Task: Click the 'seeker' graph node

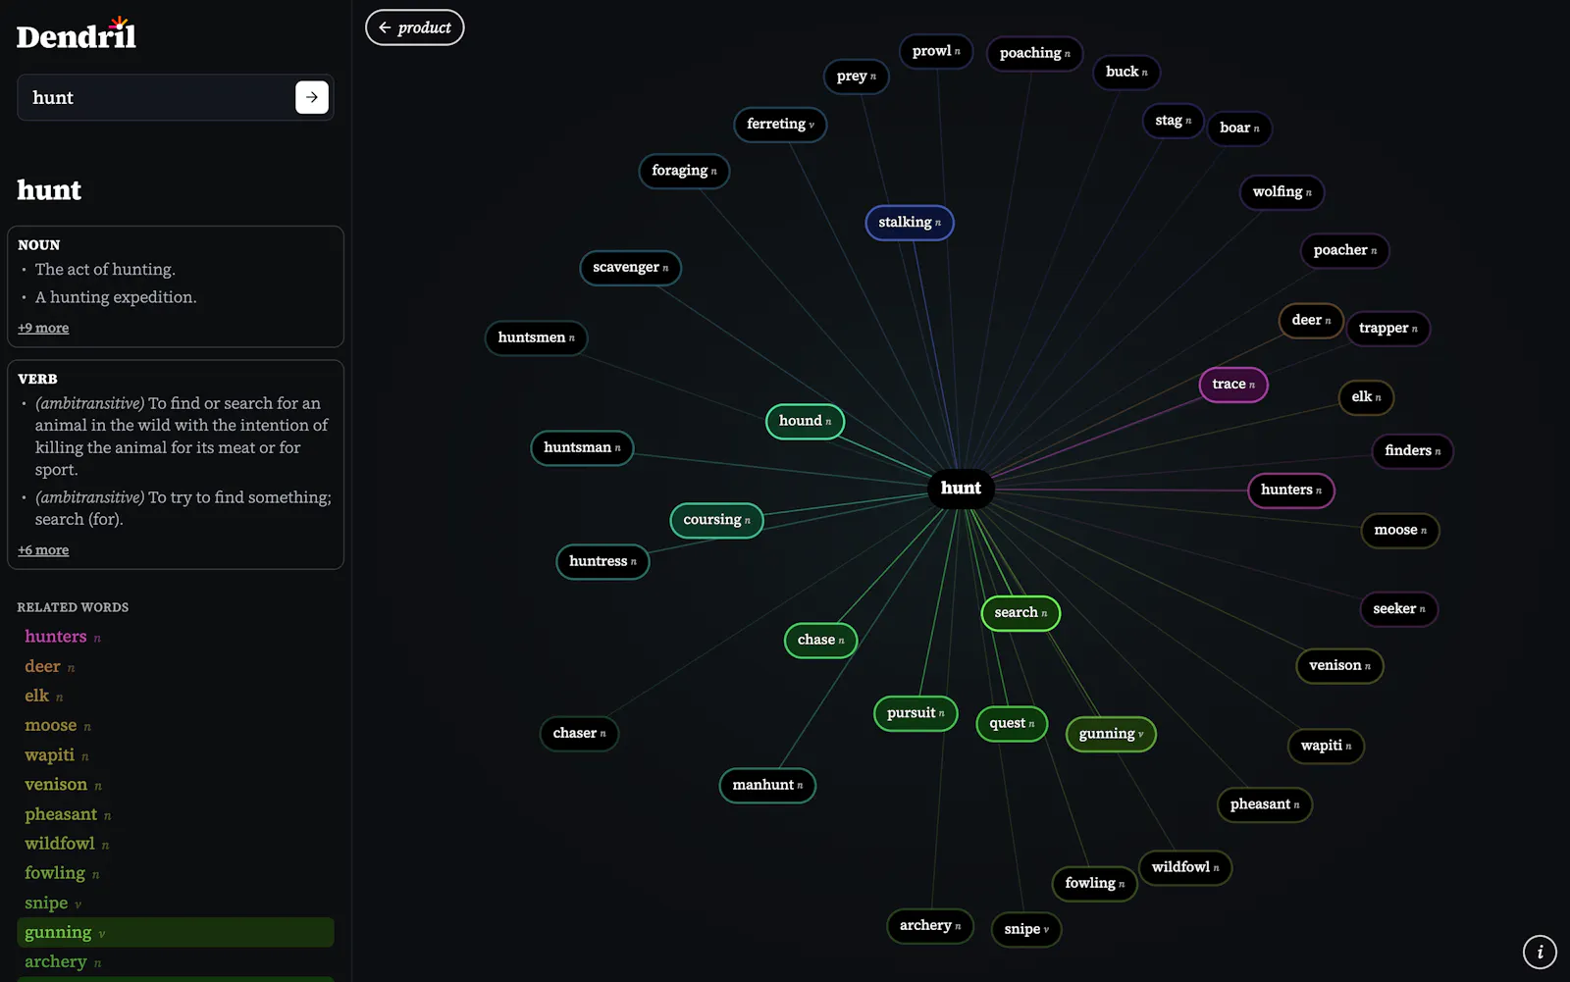Action: click(1399, 608)
